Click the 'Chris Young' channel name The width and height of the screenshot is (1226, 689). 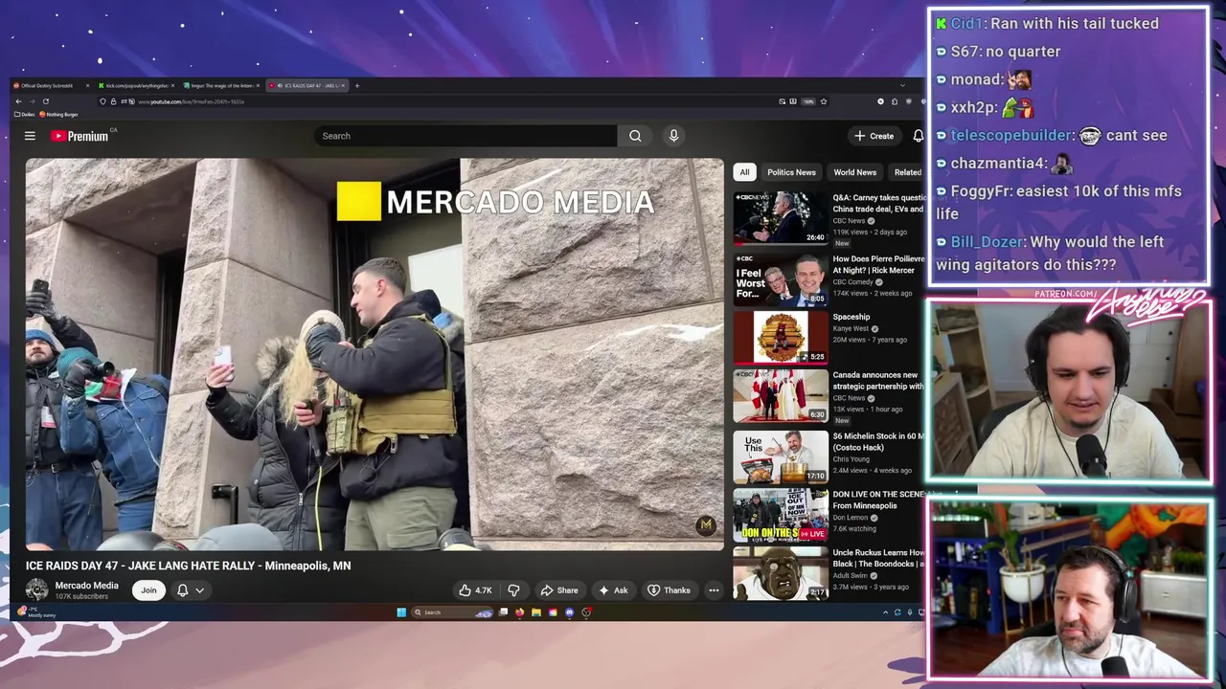coord(852,459)
